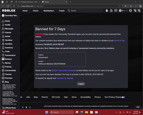The height and width of the screenshot is (115, 143).
Task: Read the New Tools for Parents blog post
Action: tap(9, 87)
